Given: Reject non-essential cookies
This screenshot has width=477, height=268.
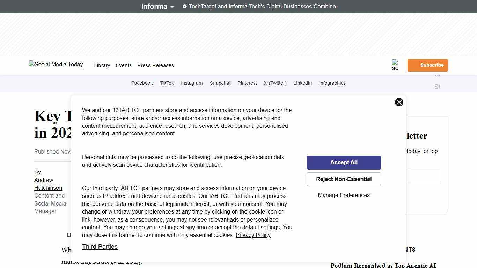Looking at the screenshot, I should pos(344,179).
